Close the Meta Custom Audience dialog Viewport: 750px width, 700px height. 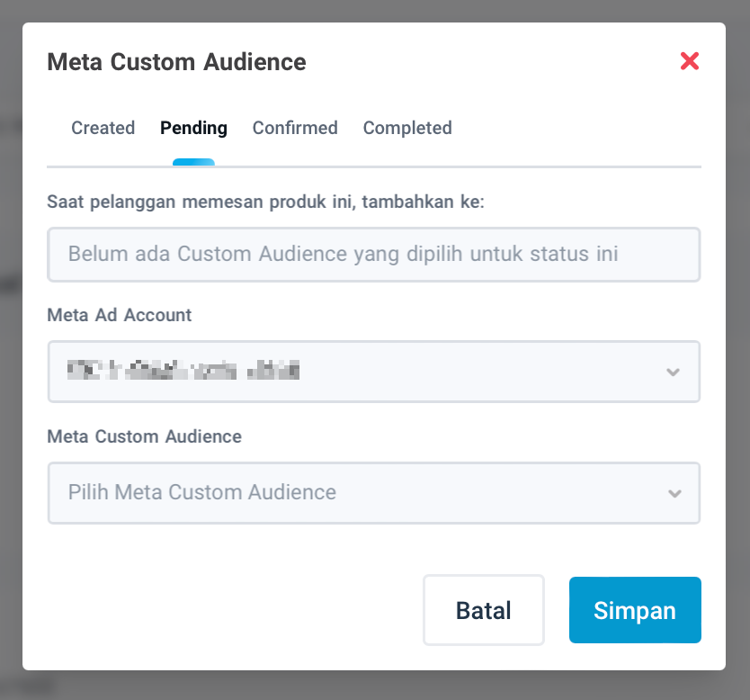pos(689,61)
